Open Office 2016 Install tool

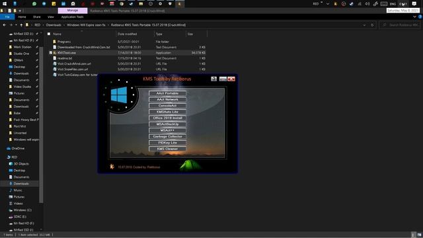(x=167, y=118)
